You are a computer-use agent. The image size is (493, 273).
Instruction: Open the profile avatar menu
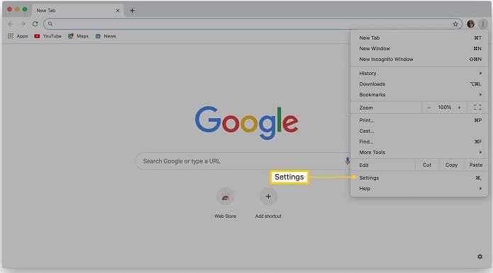tap(471, 24)
